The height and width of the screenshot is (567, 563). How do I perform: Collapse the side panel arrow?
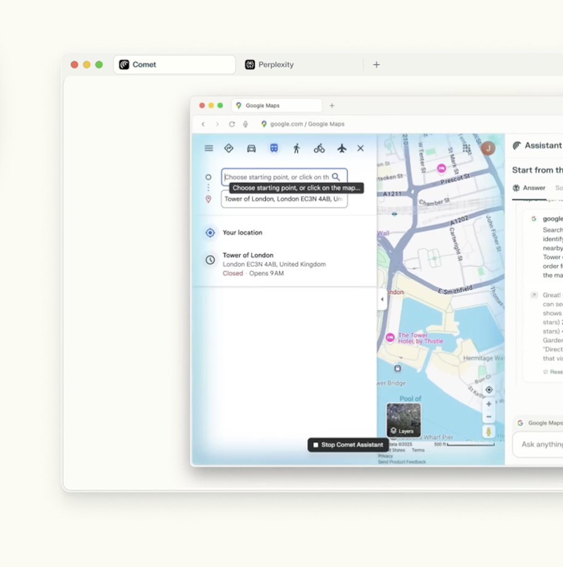tap(382, 299)
